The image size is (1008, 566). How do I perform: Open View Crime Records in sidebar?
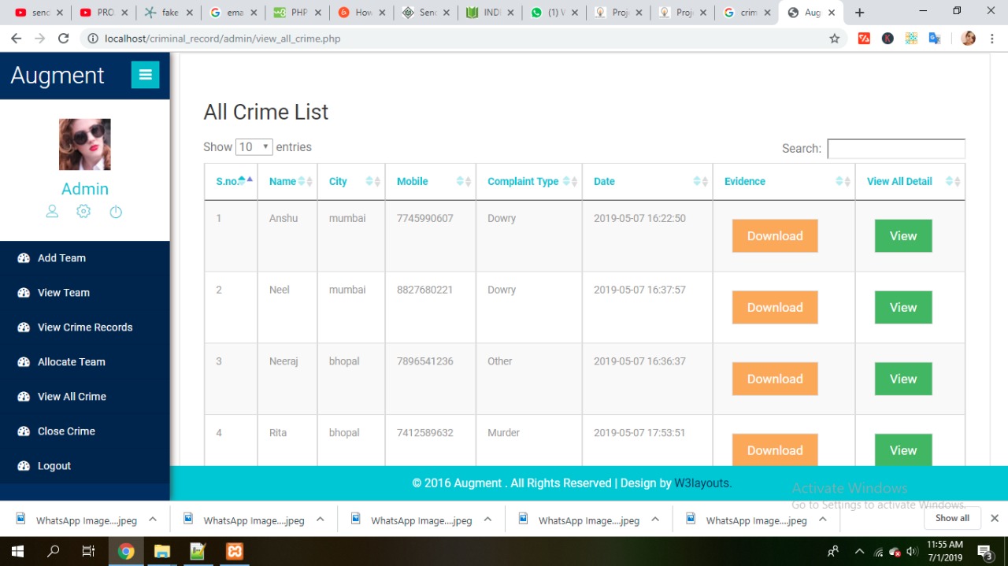click(x=84, y=327)
